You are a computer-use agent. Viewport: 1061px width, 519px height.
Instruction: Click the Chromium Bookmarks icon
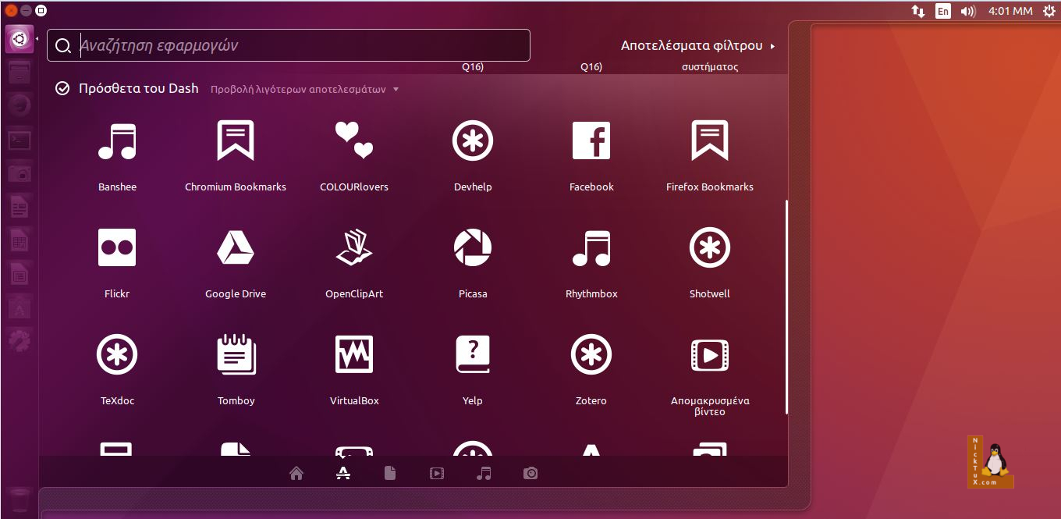(236, 142)
